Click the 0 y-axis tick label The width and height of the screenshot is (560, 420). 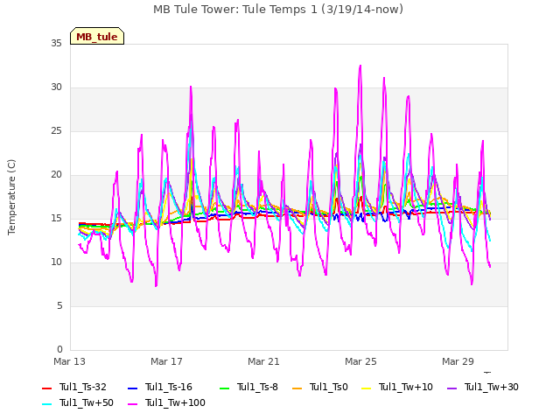[x=59, y=350]
